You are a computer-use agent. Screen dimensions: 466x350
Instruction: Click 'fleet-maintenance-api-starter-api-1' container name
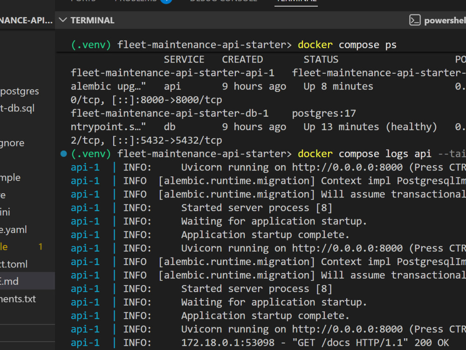tap(172, 73)
